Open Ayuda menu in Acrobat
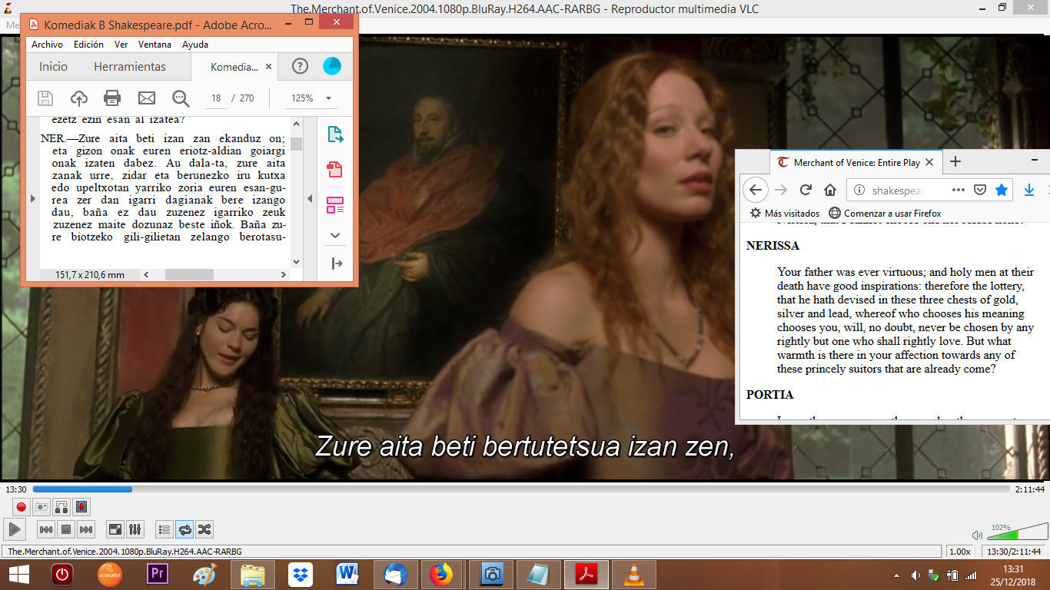 click(195, 45)
